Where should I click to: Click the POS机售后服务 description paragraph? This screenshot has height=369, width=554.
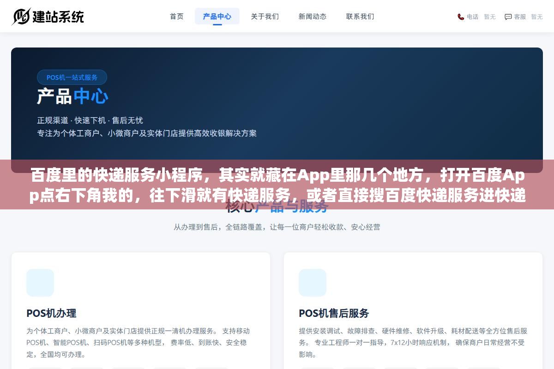(413, 343)
